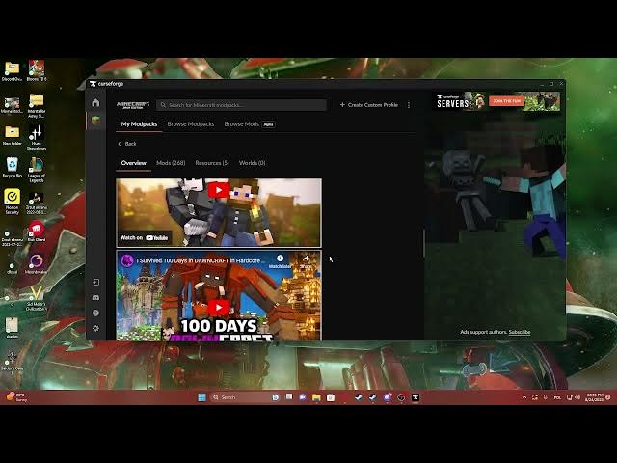Open the Windows Start menu
Screen dimensions: 617x463
(x=201, y=396)
